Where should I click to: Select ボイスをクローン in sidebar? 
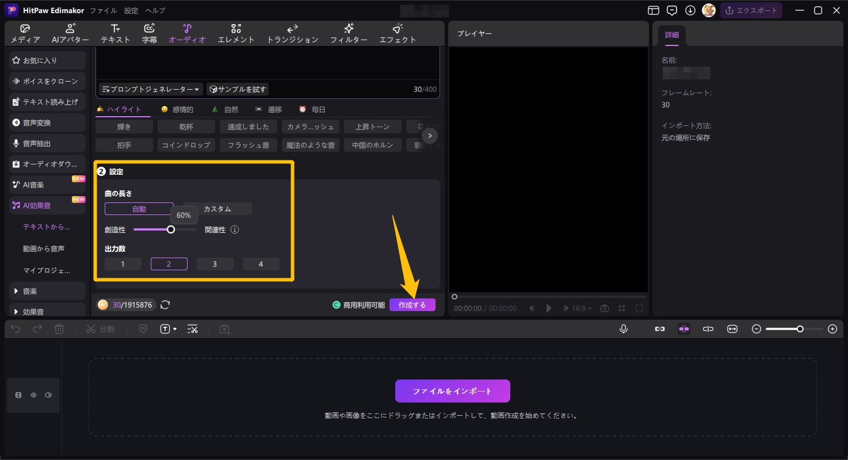[47, 81]
